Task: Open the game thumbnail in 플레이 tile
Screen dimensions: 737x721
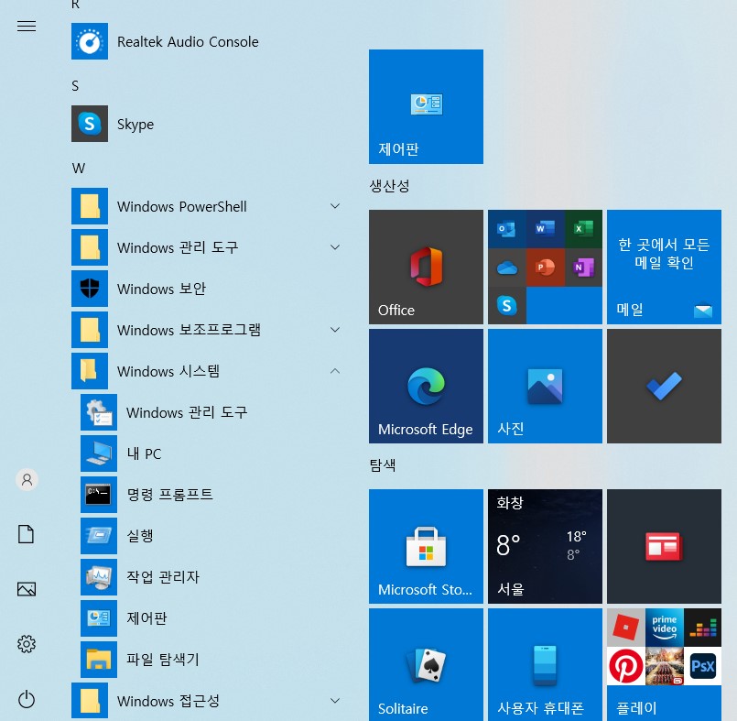Action: (x=664, y=666)
